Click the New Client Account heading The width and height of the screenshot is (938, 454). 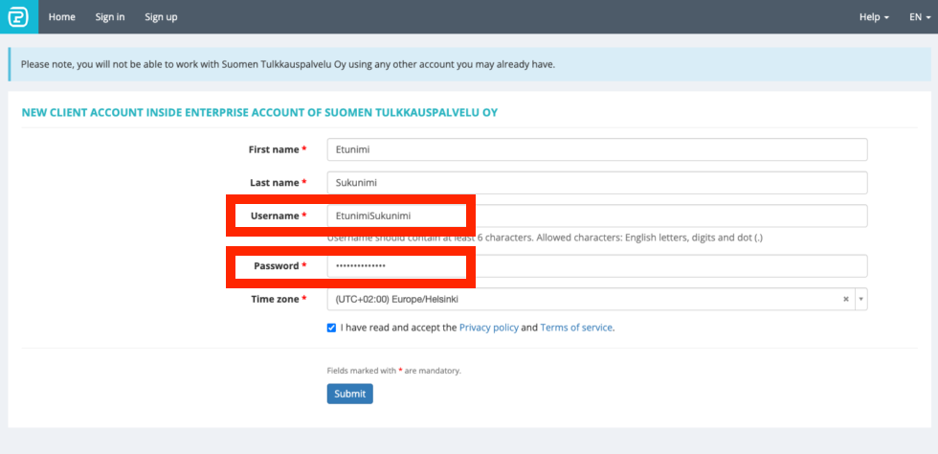point(259,112)
